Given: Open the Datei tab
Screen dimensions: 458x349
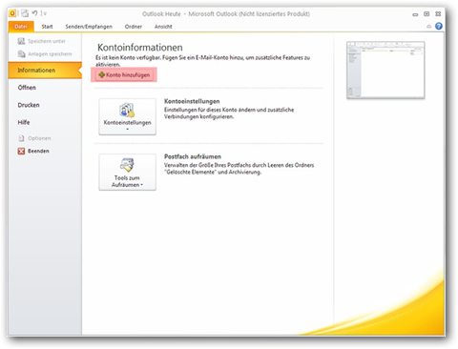Looking at the screenshot, I should pyautogui.click(x=21, y=27).
